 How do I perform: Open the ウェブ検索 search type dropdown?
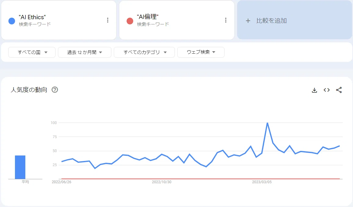pyautogui.click(x=201, y=52)
